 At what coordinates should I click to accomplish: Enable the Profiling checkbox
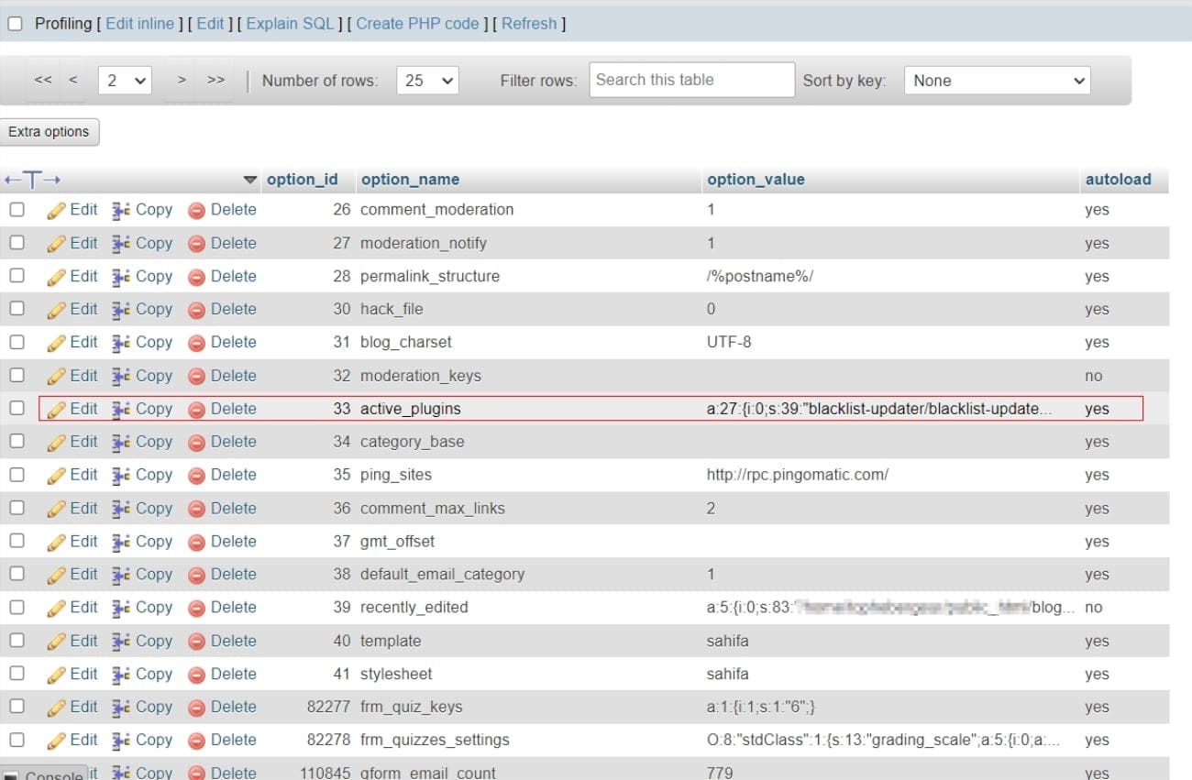15,24
